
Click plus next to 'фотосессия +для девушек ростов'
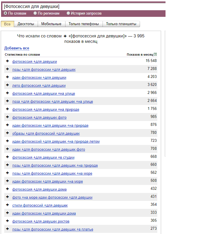(x=7, y=221)
